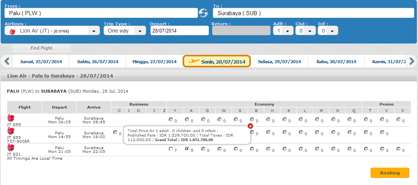Open the Airlines dropdown
This screenshot has width=418, height=185.
tap(94, 31)
